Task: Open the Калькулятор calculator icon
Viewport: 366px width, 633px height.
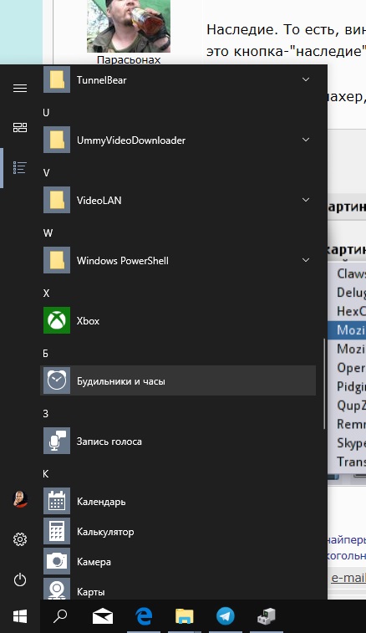Action: click(57, 531)
